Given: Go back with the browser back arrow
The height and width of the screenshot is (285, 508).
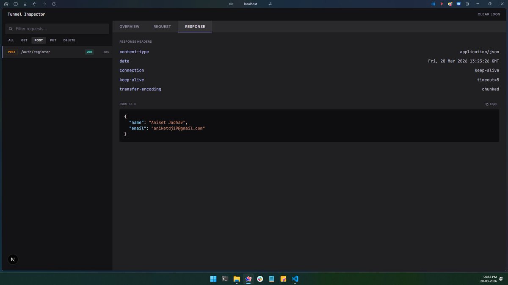Looking at the screenshot, I should pos(35,4).
